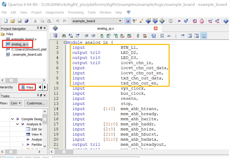Click the binoculars Find icon

pyautogui.click(x=64, y=36)
